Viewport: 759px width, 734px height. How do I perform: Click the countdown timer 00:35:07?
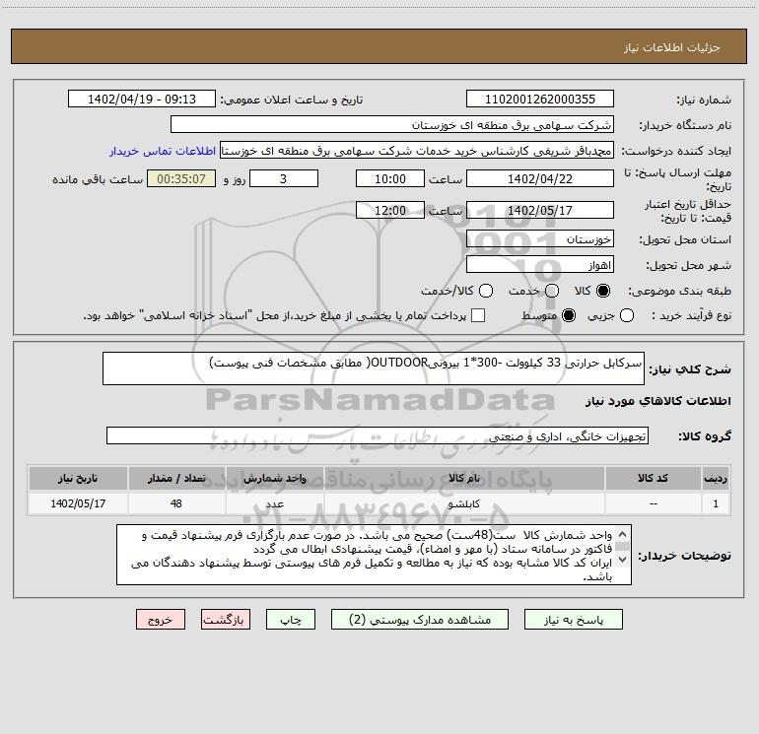coord(181,178)
